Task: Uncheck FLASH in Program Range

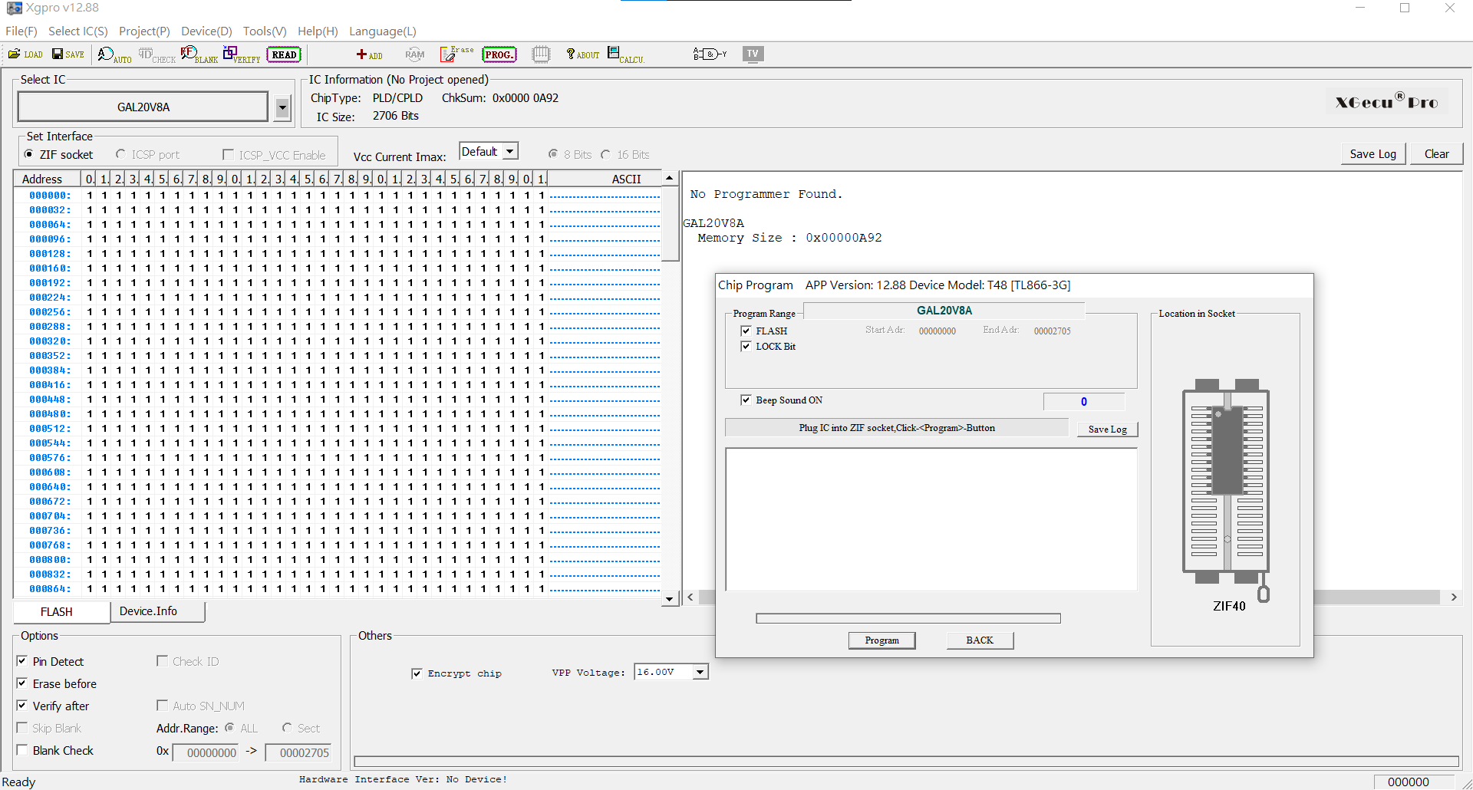Action: click(x=746, y=331)
